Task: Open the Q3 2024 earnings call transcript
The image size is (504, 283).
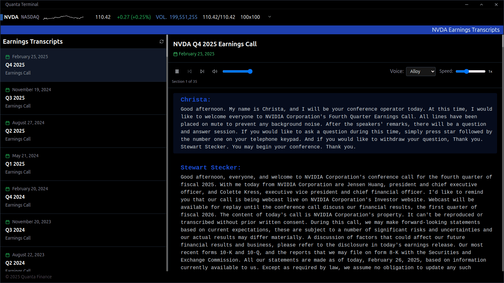Action: 83,230
